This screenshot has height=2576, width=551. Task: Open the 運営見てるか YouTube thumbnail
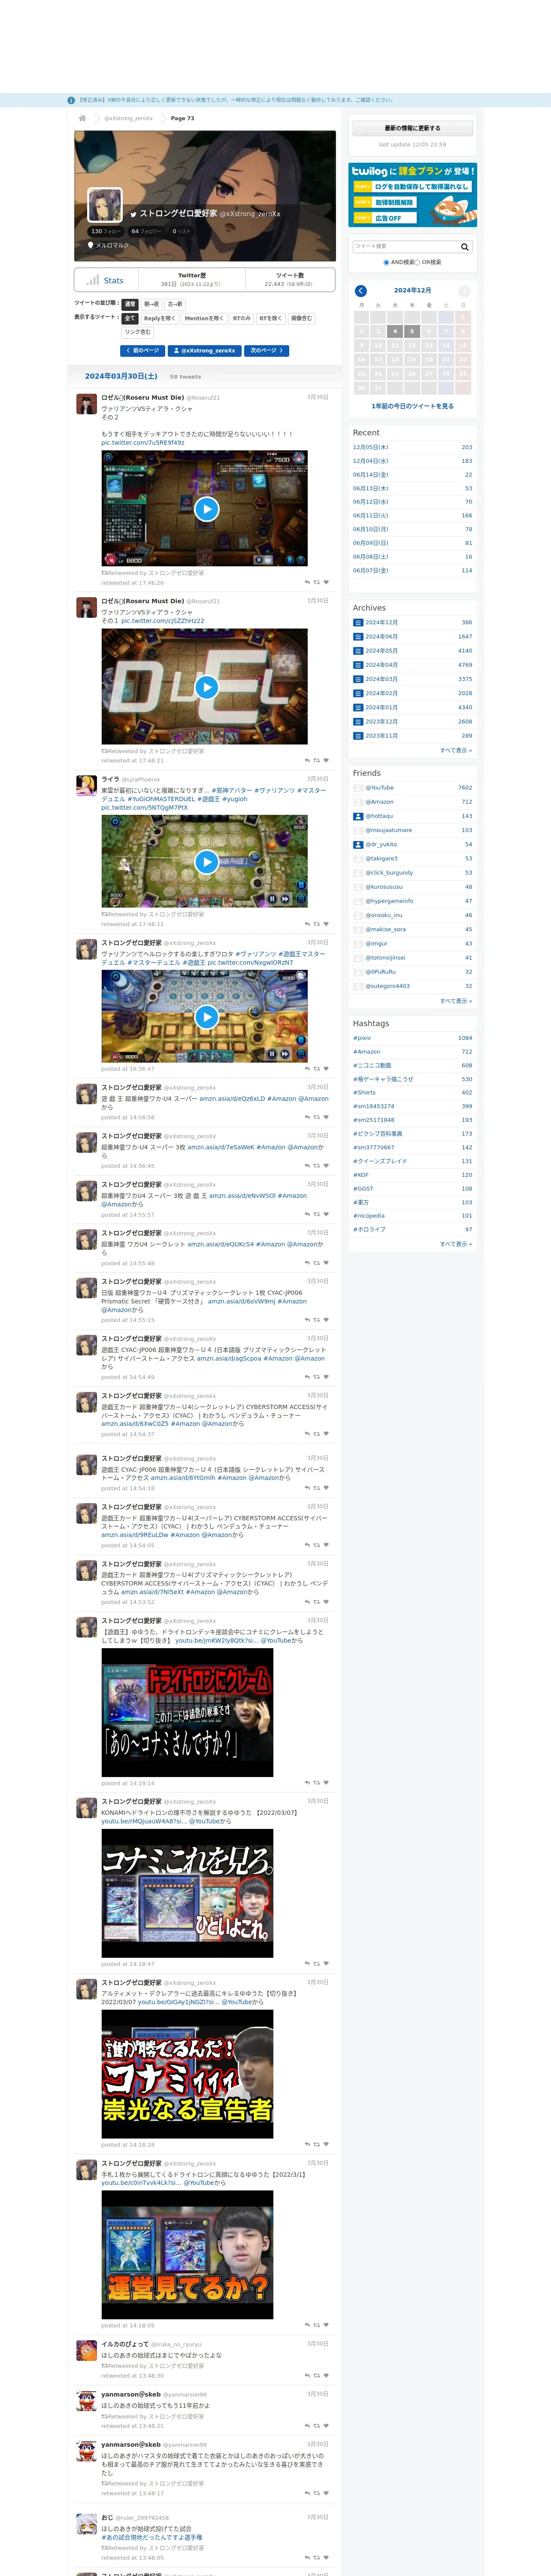tap(187, 2255)
